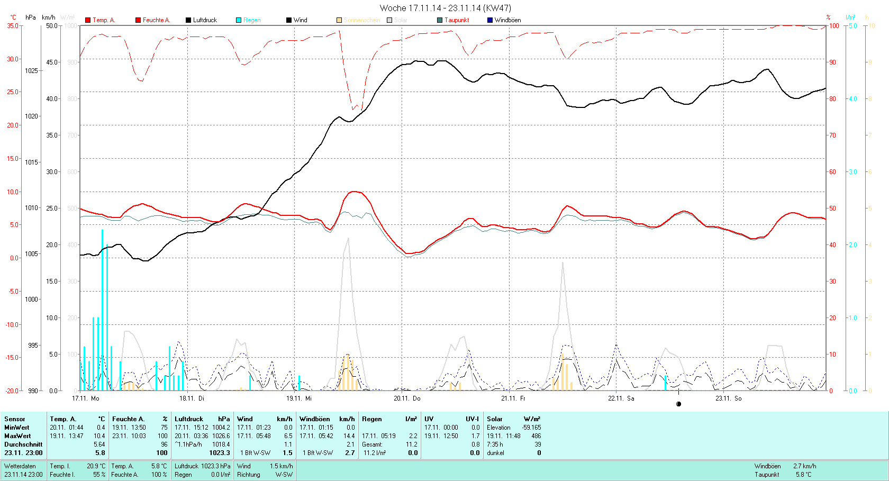Image resolution: width=889 pixels, height=481 pixels.
Task: Click the 'Durchschnitt' row label
Action: tap(23, 444)
